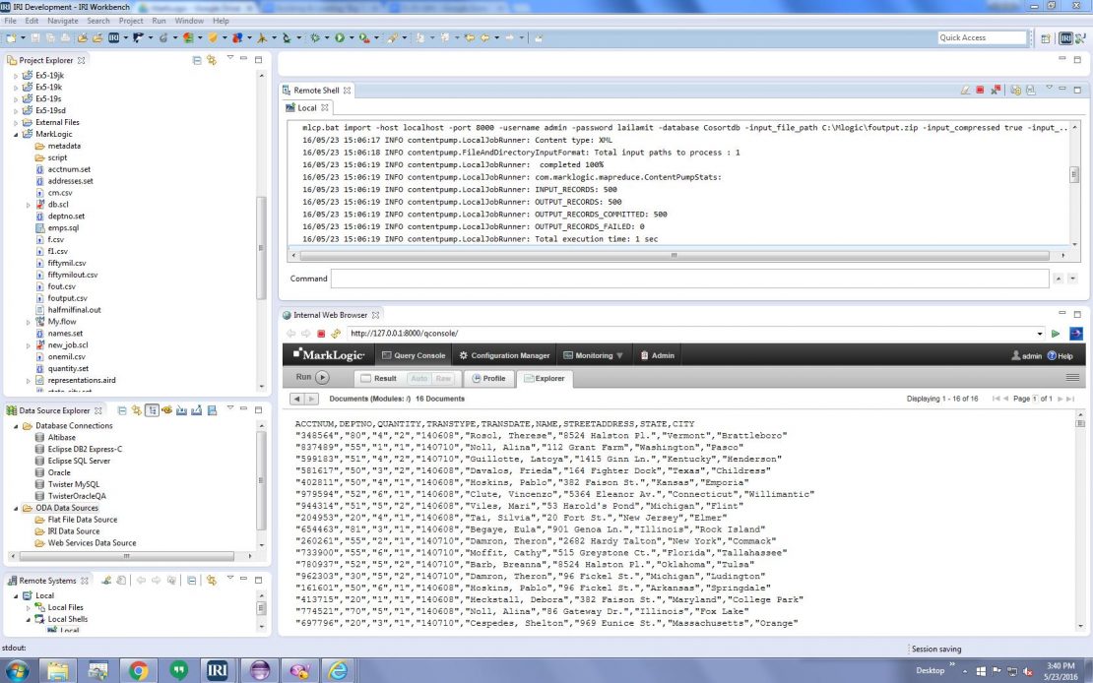Collapse the Database Connections folder
Image resolution: width=1093 pixels, height=683 pixels.
[x=16, y=426]
